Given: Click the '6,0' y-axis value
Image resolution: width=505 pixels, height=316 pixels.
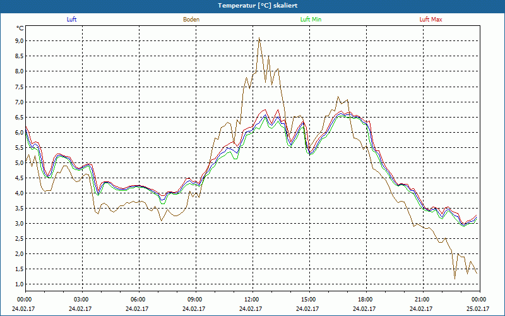Looking at the screenshot, I should coord(20,132).
